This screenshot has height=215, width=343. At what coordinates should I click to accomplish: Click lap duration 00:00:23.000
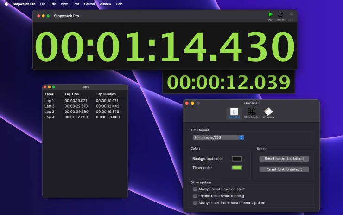tap(108, 117)
